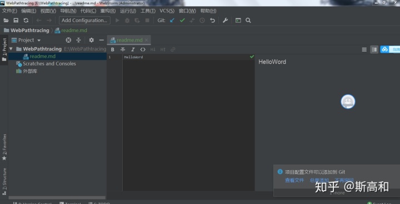Open the Add Configuration dropdown

click(x=84, y=21)
